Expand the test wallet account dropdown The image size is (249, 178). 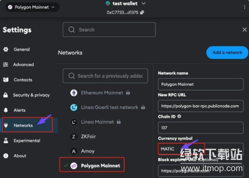click(x=126, y=3)
